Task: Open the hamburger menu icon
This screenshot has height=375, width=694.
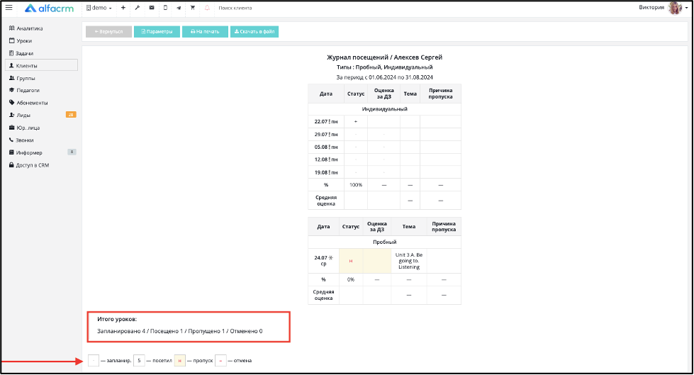Action: click(9, 8)
